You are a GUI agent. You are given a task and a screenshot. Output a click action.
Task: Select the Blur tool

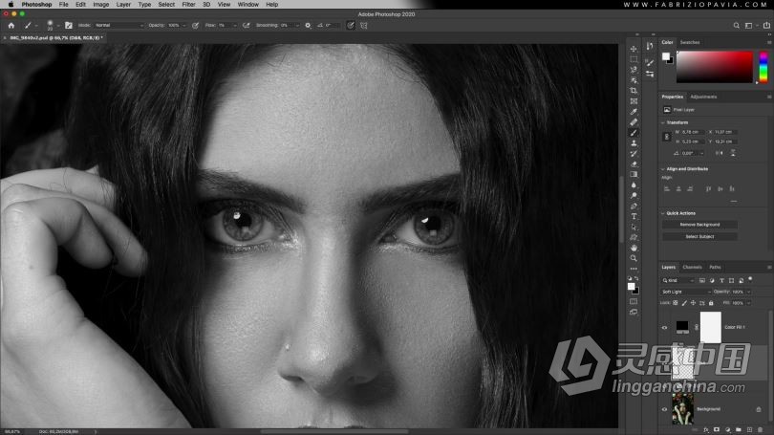[634, 185]
